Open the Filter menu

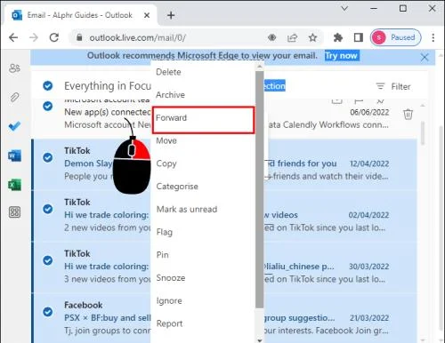tap(393, 86)
